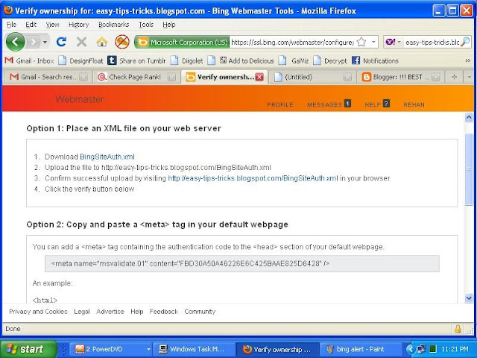477x358 pixels.
Task: Open PROFILE in Webmaster header
Action: coord(280,104)
